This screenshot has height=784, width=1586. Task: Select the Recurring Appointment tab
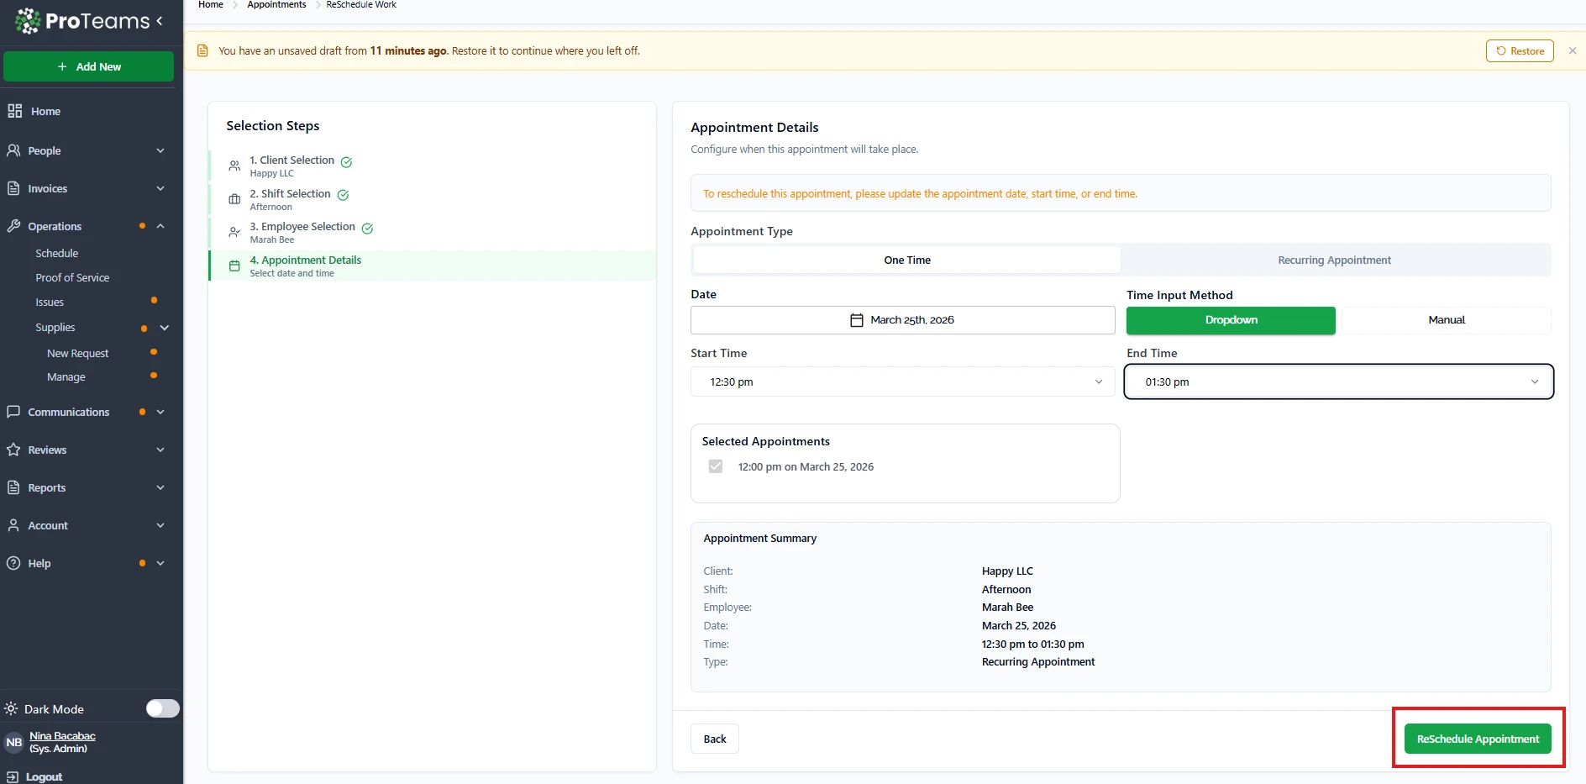pyautogui.click(x=1334, y=260)
